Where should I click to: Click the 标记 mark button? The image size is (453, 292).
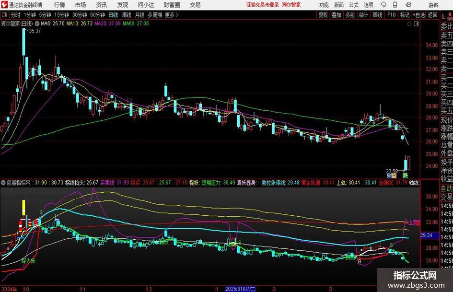[405, 15]
